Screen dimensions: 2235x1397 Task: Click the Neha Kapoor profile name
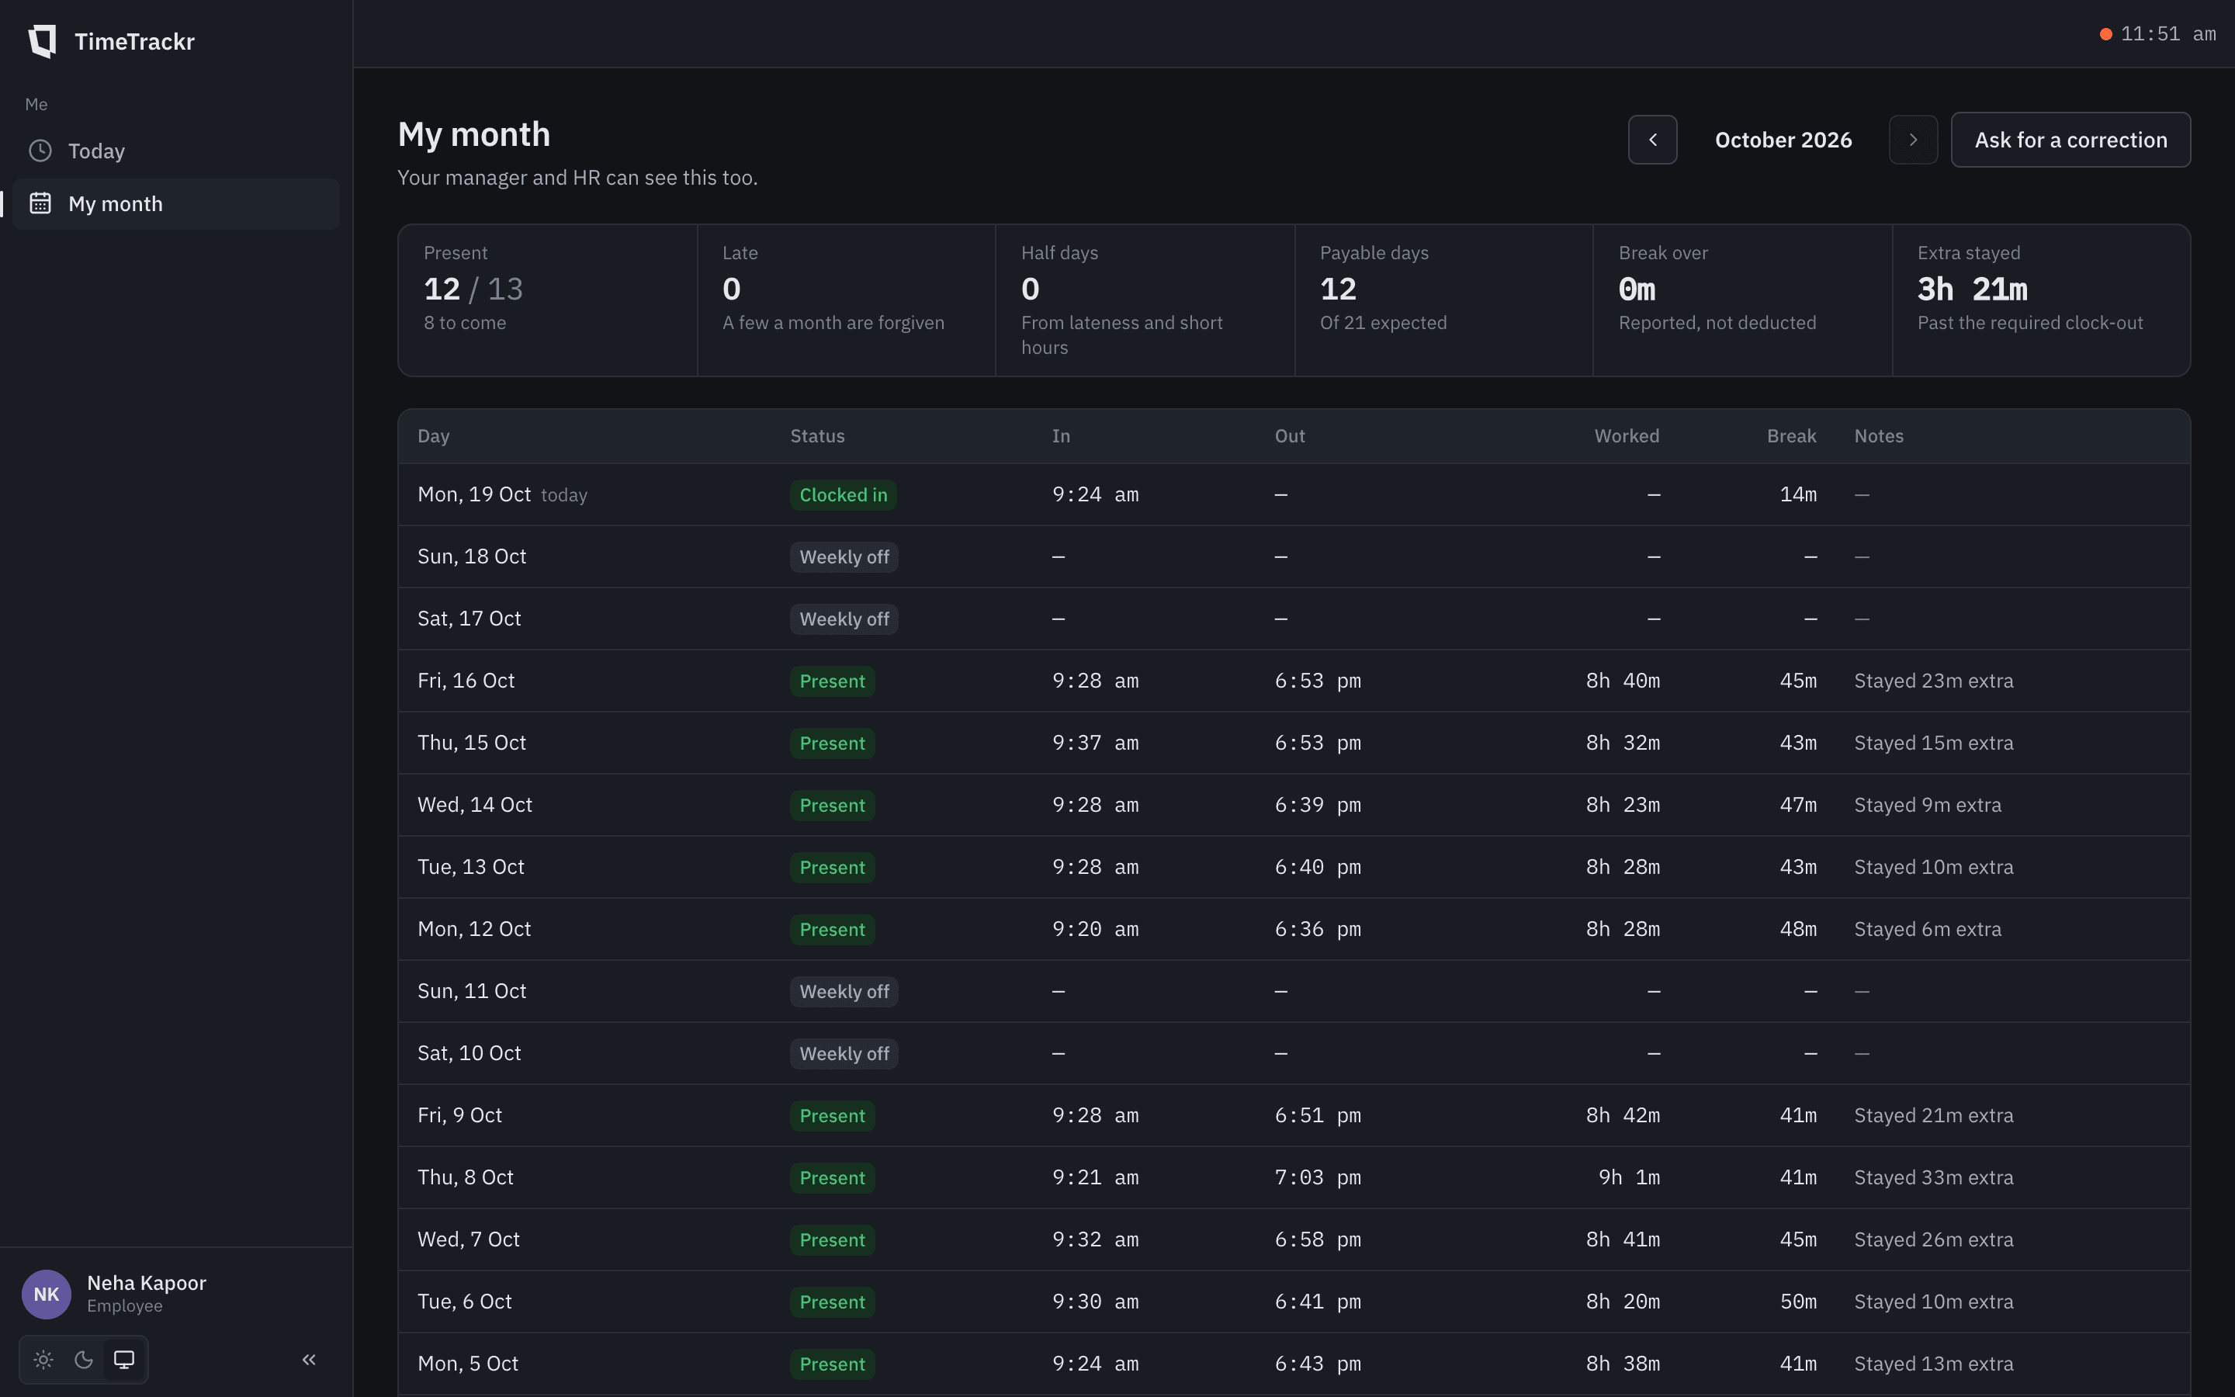coord(147,1282)
